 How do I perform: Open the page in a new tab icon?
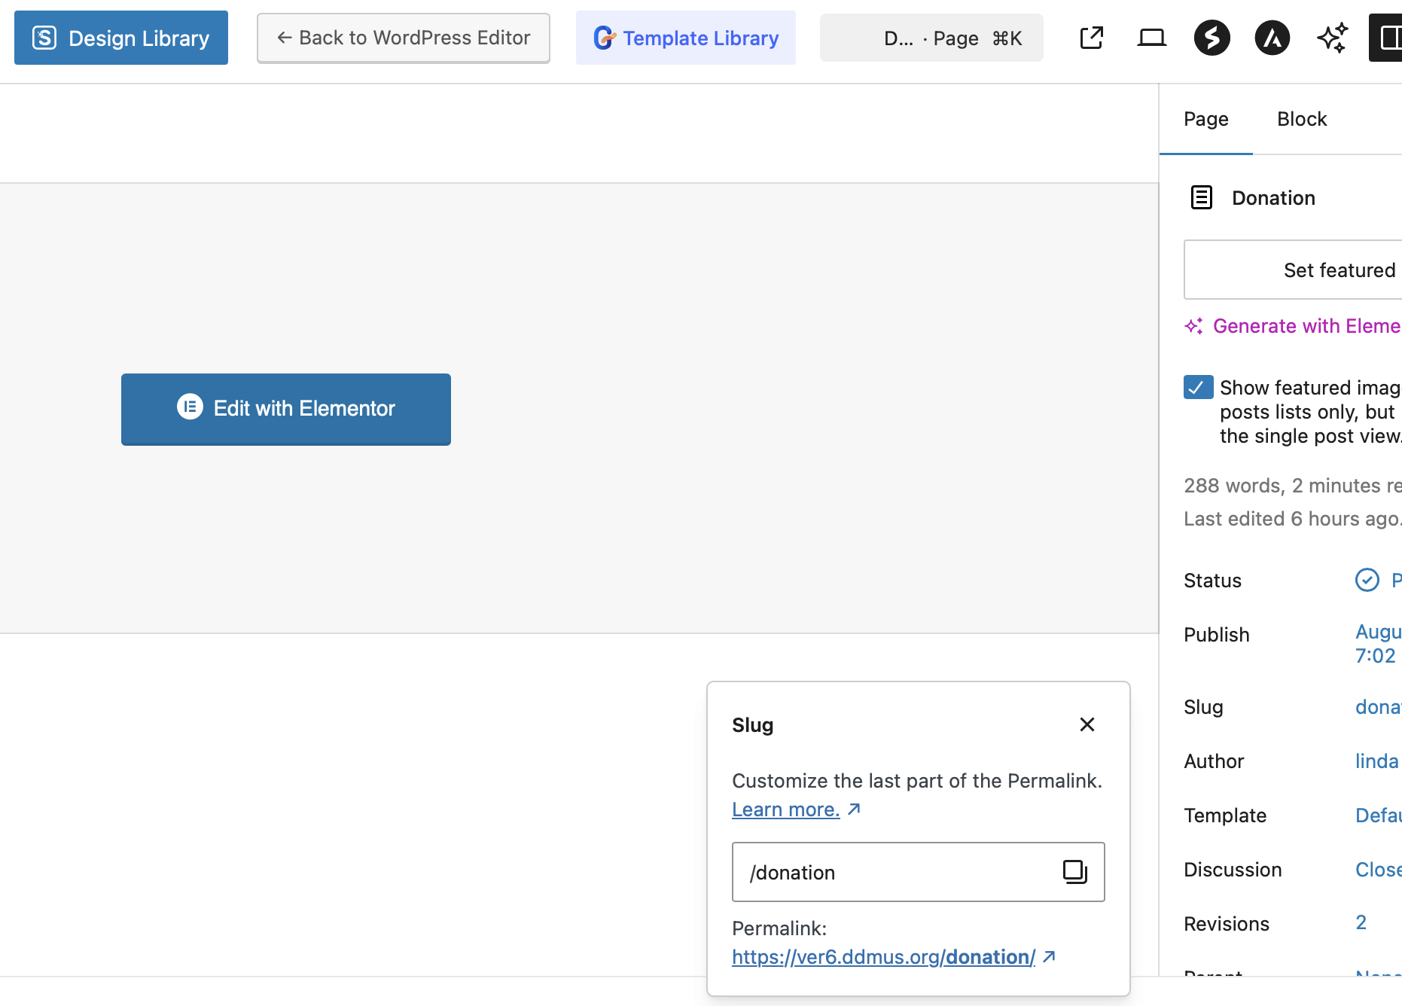pos(1091,38)
